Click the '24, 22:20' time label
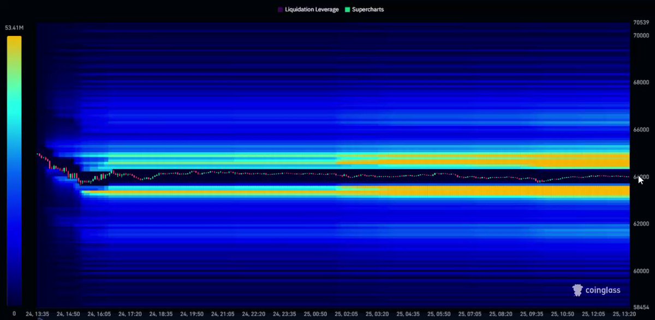The image size is (655, 320). tap(255, 314)
